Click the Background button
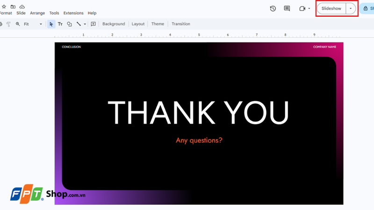This screenshot has height=210, width=374. coord(114,24)
